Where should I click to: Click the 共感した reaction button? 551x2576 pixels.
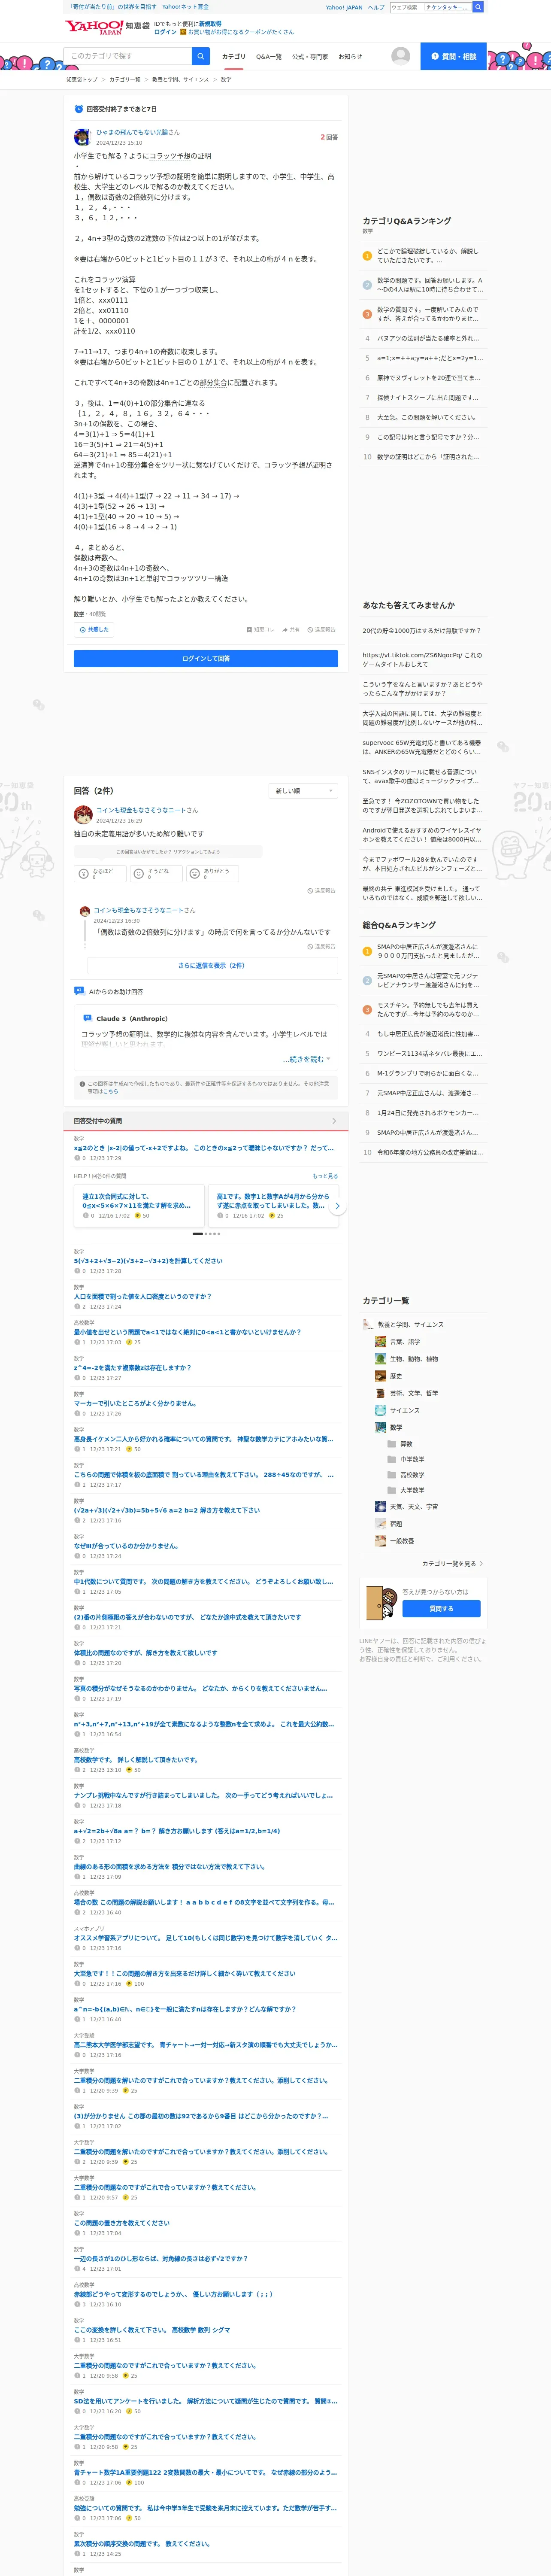click(x=94, y=629)
